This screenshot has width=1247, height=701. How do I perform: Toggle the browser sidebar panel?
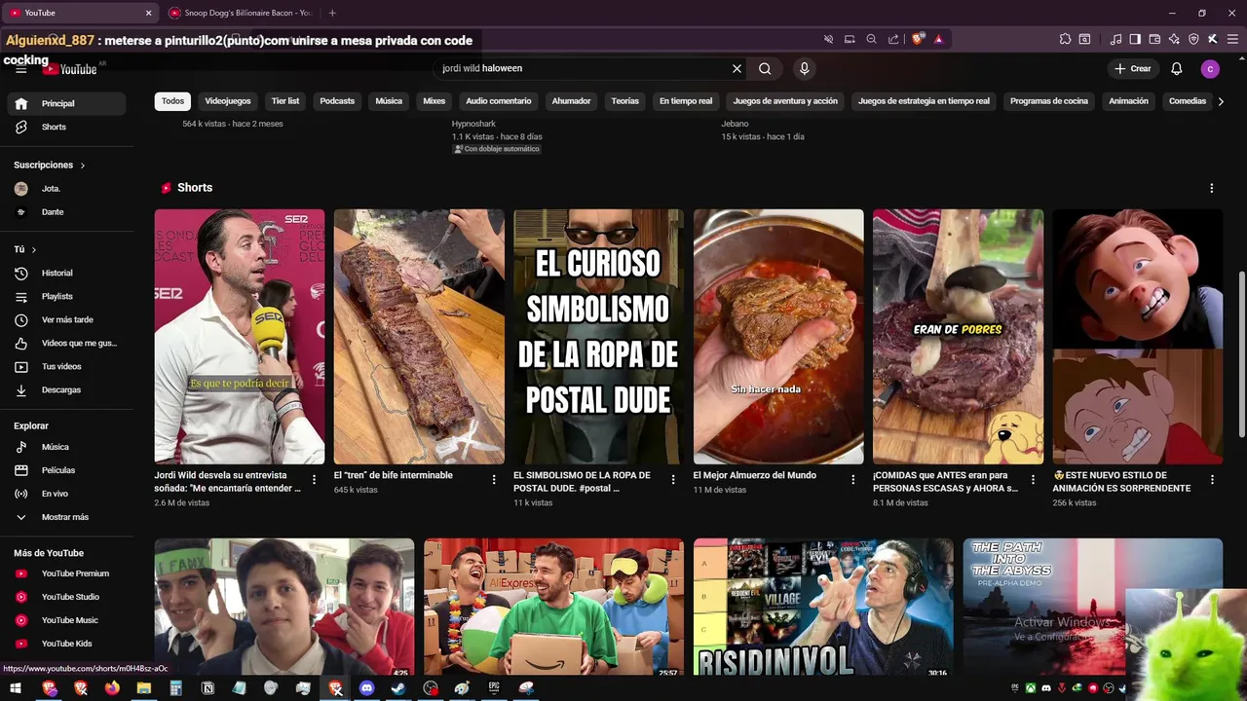tap(1135, 39)
